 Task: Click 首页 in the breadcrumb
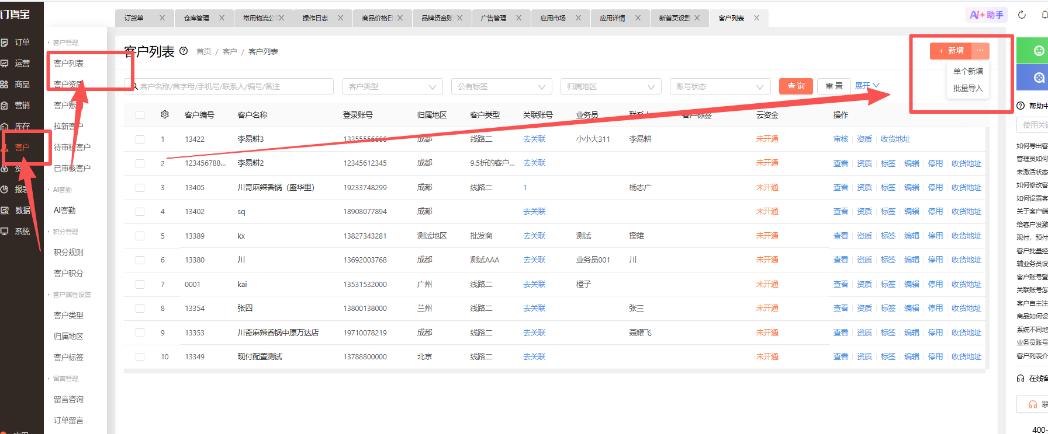(x=204, y=51)
